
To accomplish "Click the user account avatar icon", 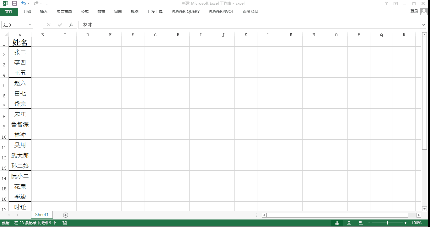I will 424,12.
